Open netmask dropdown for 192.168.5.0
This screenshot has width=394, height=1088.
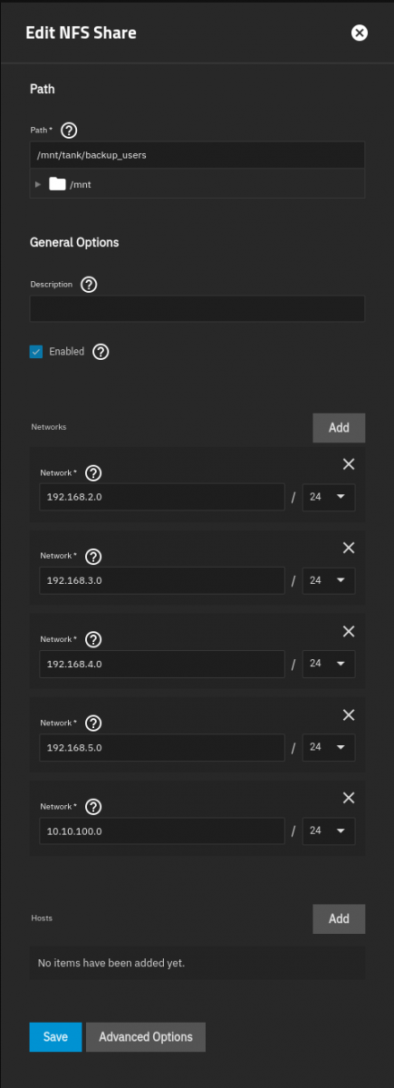pyautogui.click(x=328, y=748)
